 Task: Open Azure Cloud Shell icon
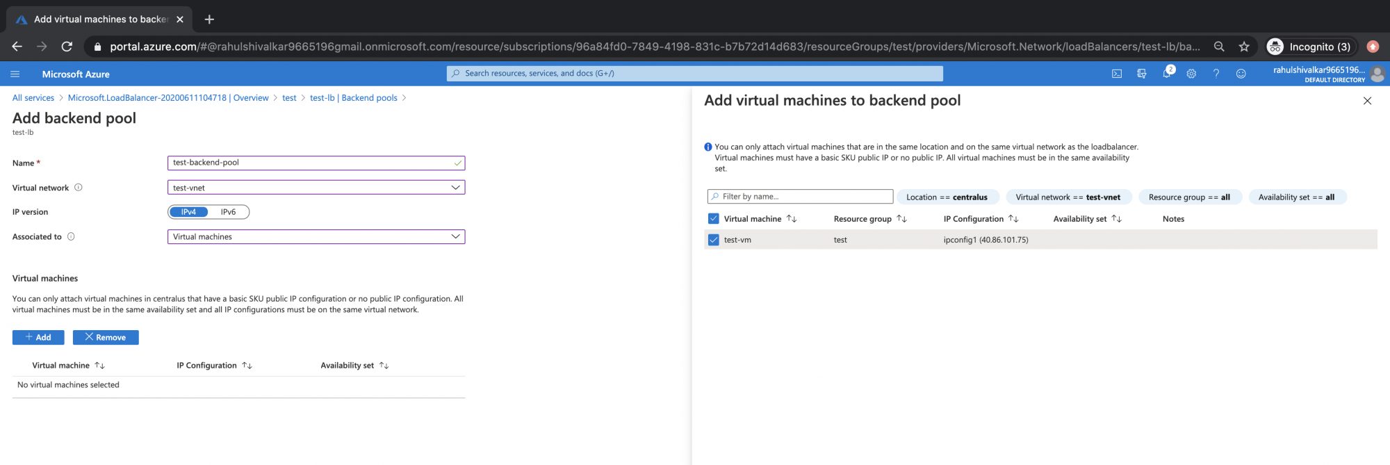click(1116, 74)
